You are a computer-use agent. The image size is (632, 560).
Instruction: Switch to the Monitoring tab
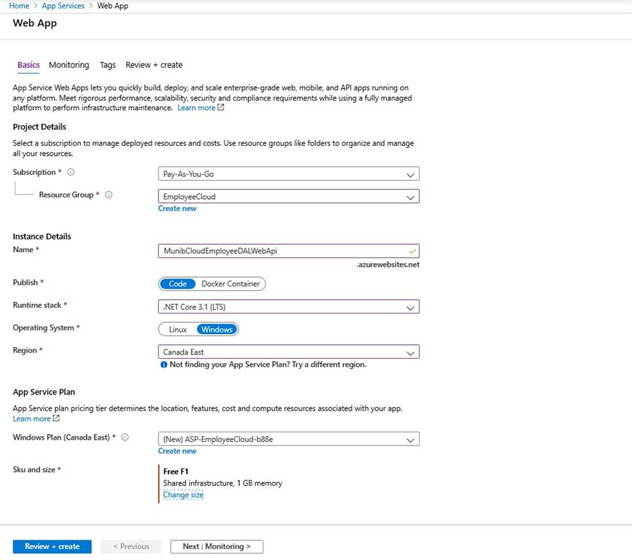pos(69,65)
